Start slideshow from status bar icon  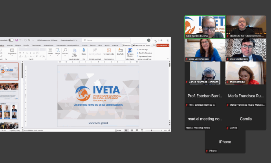142,130
